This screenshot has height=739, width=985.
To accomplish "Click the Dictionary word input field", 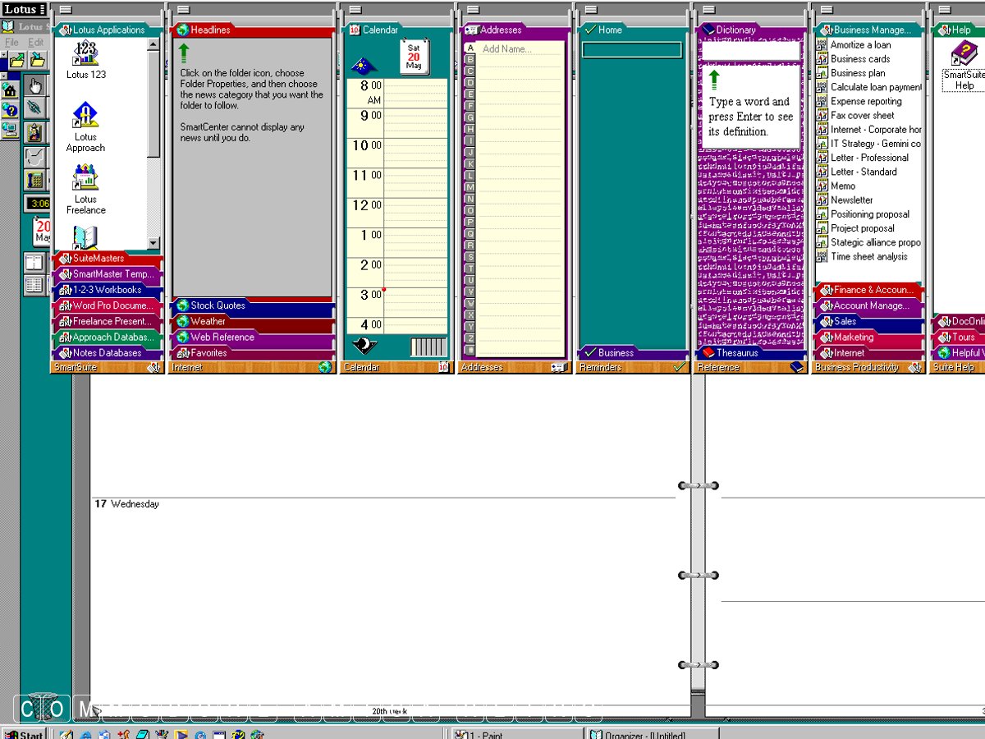I will pyautogui.click(x=750, y=51).
